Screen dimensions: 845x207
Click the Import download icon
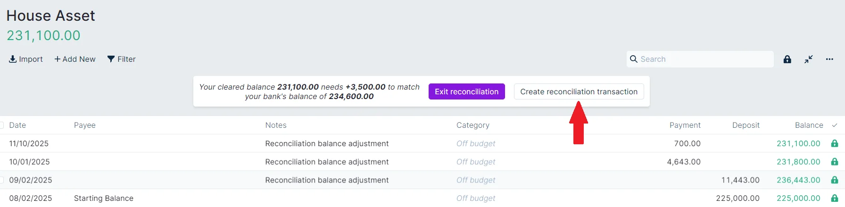coord(13,59)
